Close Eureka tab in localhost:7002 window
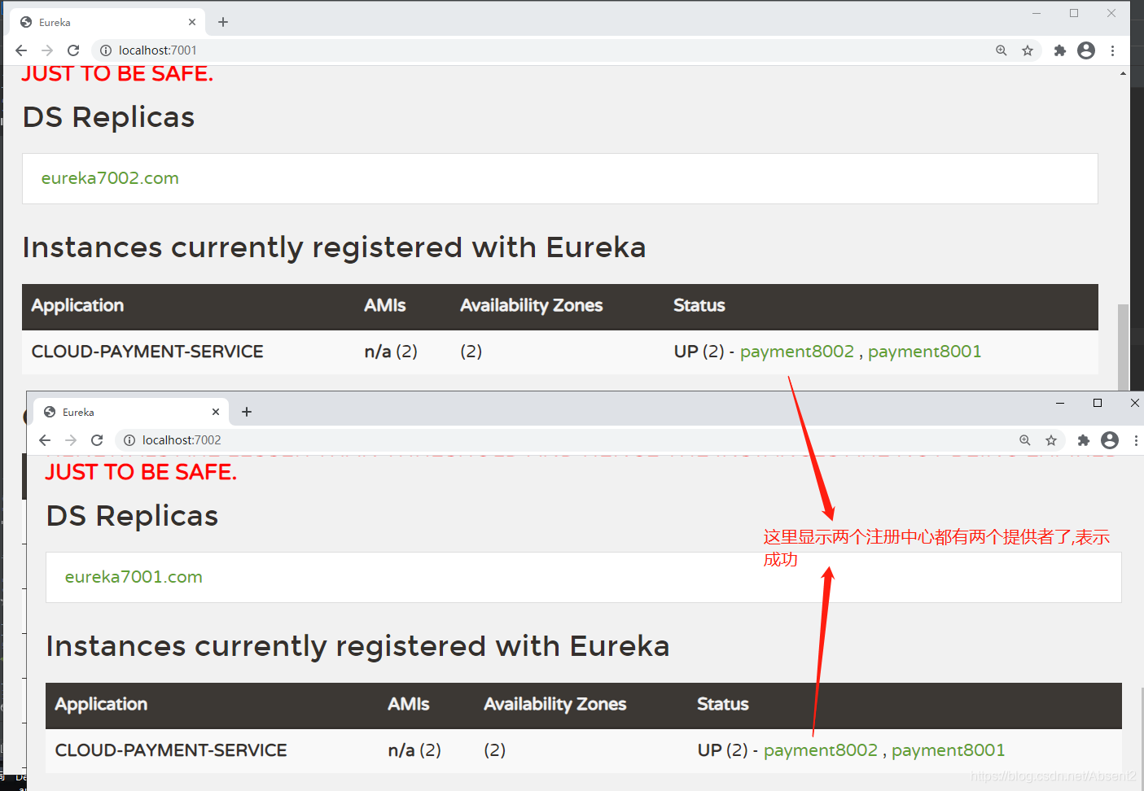This screenshot has width=1144, height=791. [216, 412]
